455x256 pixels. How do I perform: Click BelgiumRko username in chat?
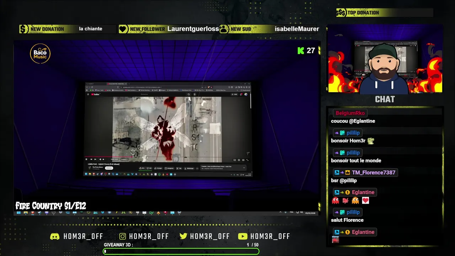pos(350,113)
